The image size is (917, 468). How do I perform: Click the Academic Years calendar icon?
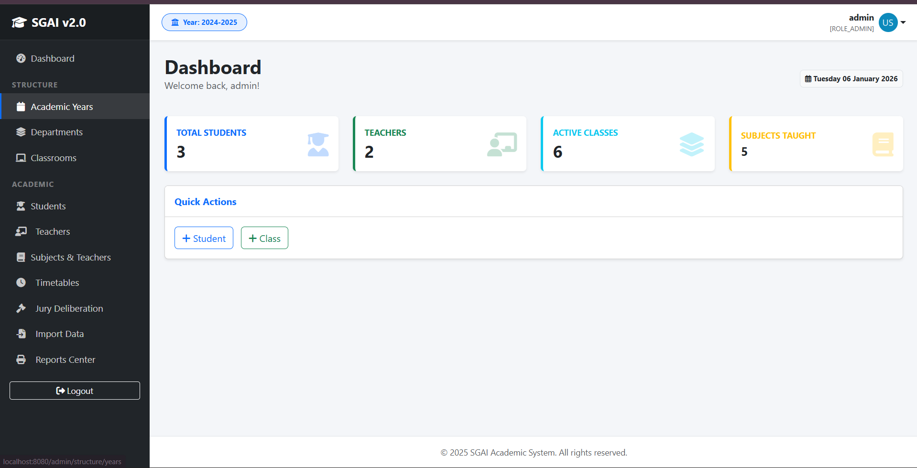[21, 107]
